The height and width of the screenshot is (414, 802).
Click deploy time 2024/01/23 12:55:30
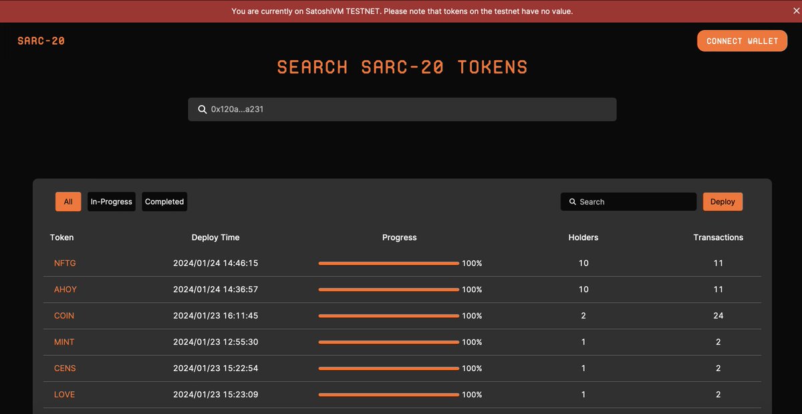pos(215,342)
